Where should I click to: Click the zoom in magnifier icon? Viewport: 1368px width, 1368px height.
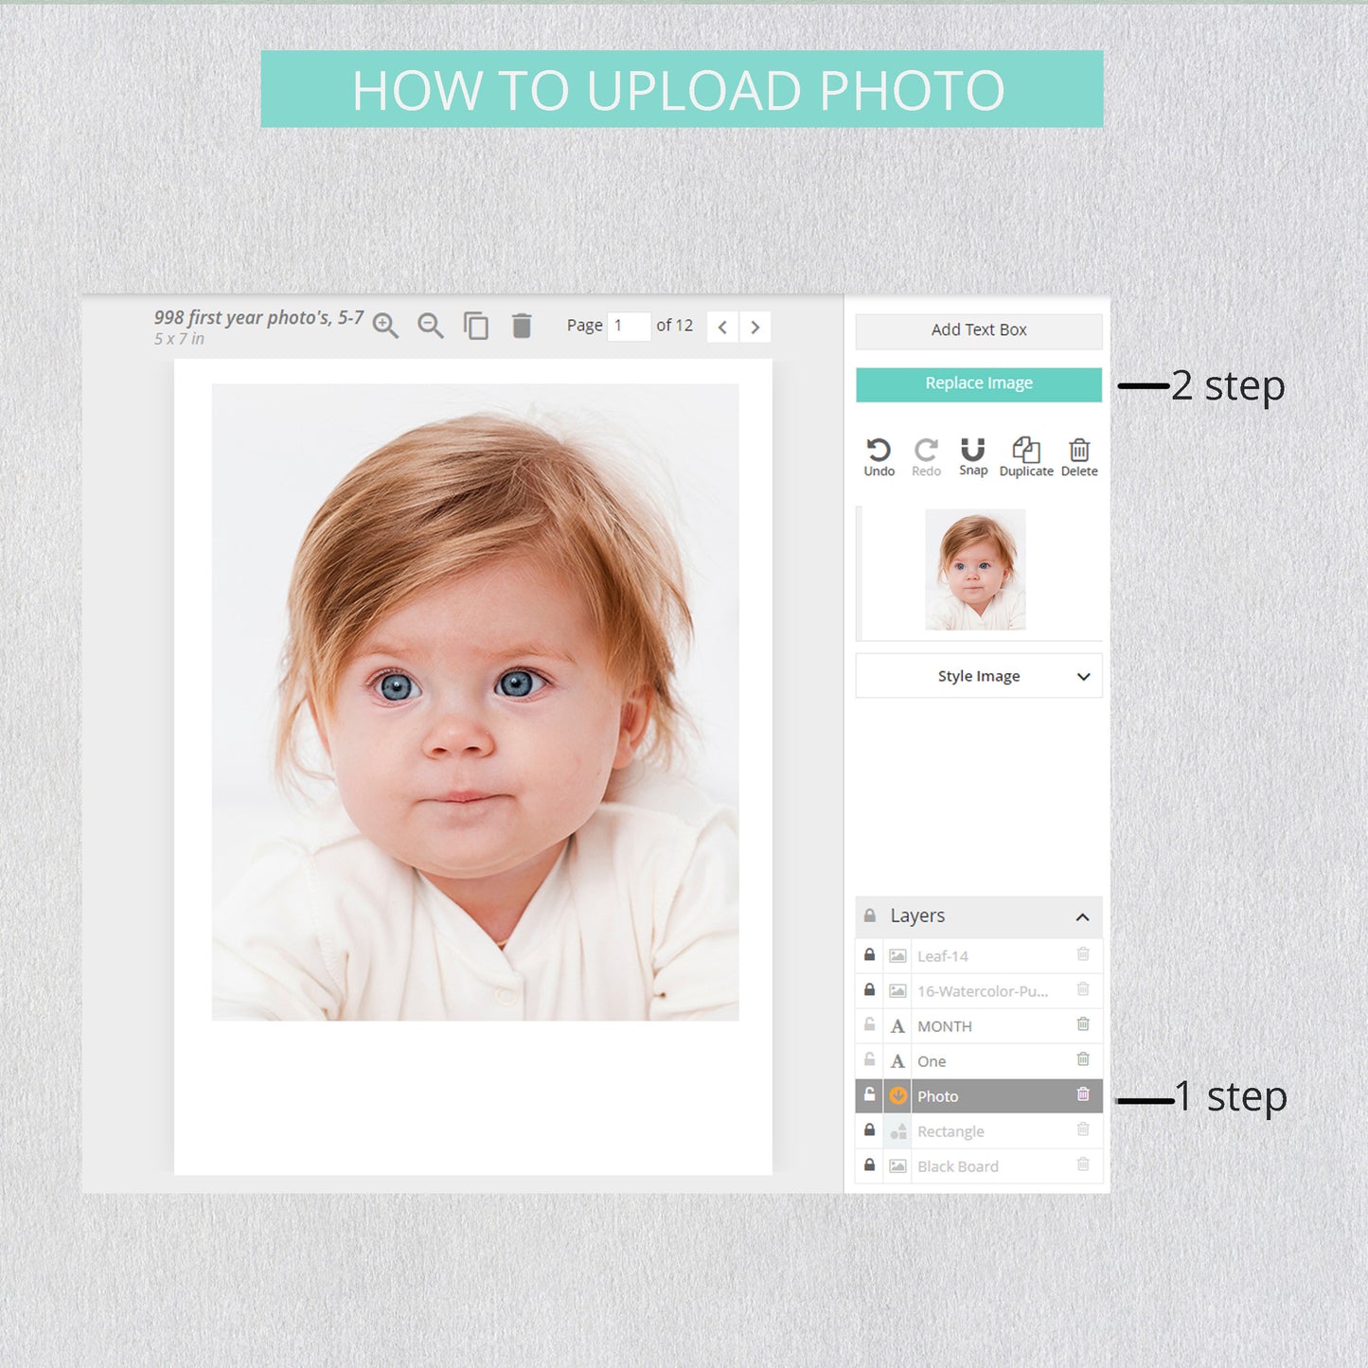pyautogui.click(x=384, y=326)
